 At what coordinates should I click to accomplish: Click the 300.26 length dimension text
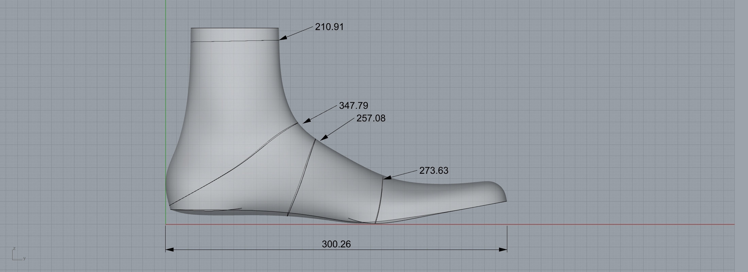[336, 244]
